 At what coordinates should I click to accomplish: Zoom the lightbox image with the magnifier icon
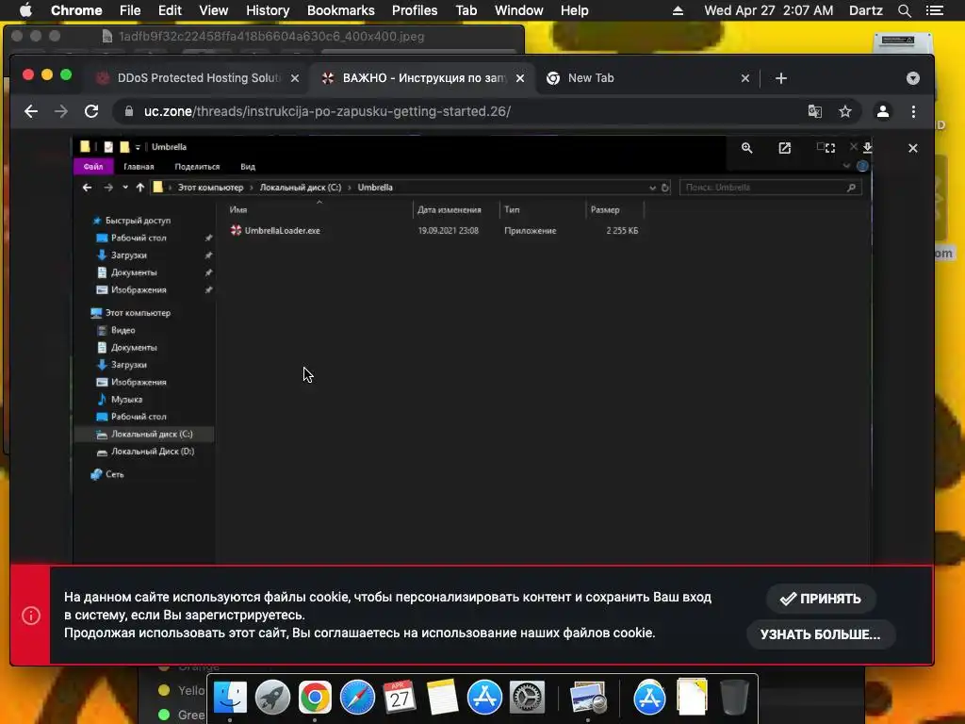pos(746,148)
